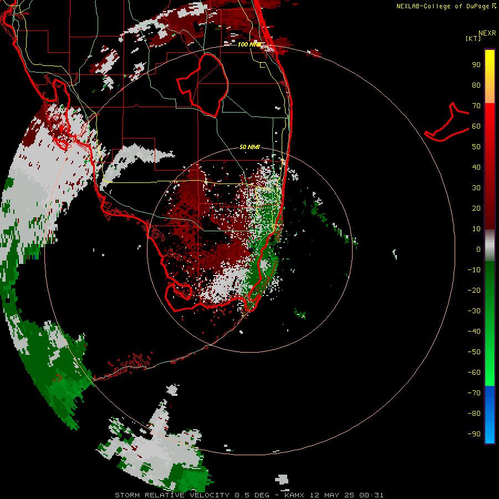Click the [KT] units label

[473, 38]
